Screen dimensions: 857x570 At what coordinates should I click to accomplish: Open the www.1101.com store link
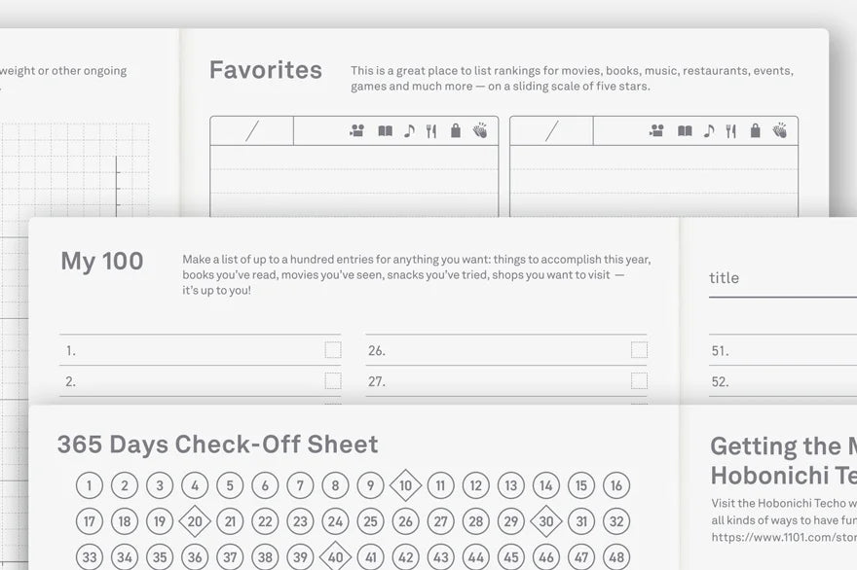click(x=784, y=537)
